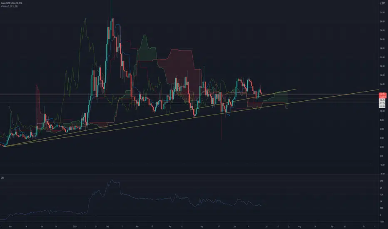Image resolution: width=388 pixels, height=229 pixels.
Task: Click the Feb label on time axis
Action: (x=108, y=226)
